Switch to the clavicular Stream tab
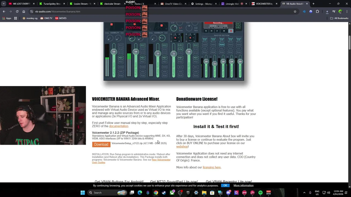The width and height of the screenshot is (351, 197). (112, 4)
